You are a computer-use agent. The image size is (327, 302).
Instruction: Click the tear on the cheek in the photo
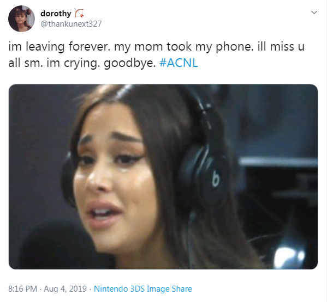[124, 170]
